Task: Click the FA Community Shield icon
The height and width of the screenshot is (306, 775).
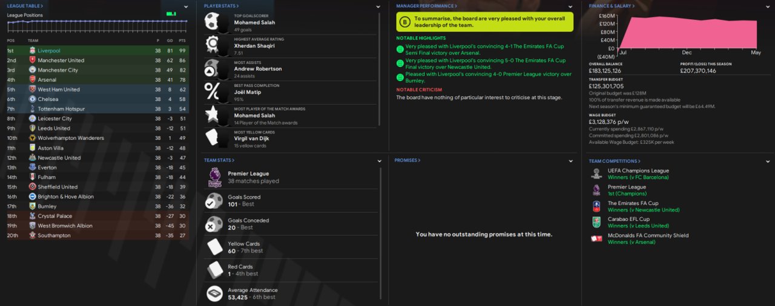Action: [596, 239]
